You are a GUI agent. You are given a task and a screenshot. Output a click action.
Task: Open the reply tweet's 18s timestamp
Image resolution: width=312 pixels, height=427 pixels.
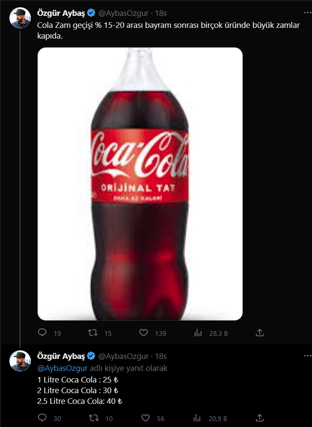[161, 356]
